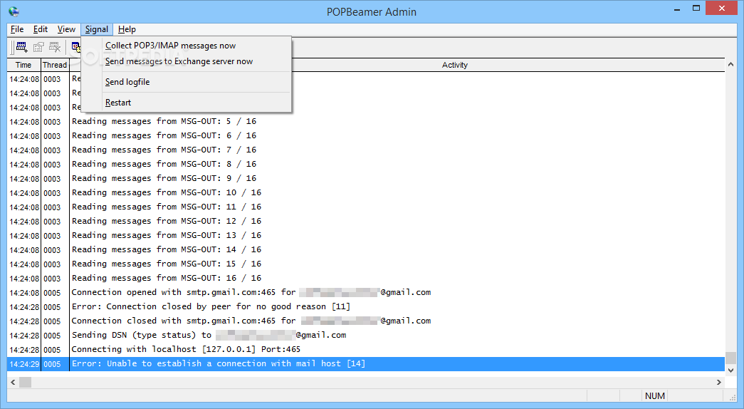
Task: Select the row 'Reading messages from MSG-OUT: 6 / 16'
Action: coord(366,136)
